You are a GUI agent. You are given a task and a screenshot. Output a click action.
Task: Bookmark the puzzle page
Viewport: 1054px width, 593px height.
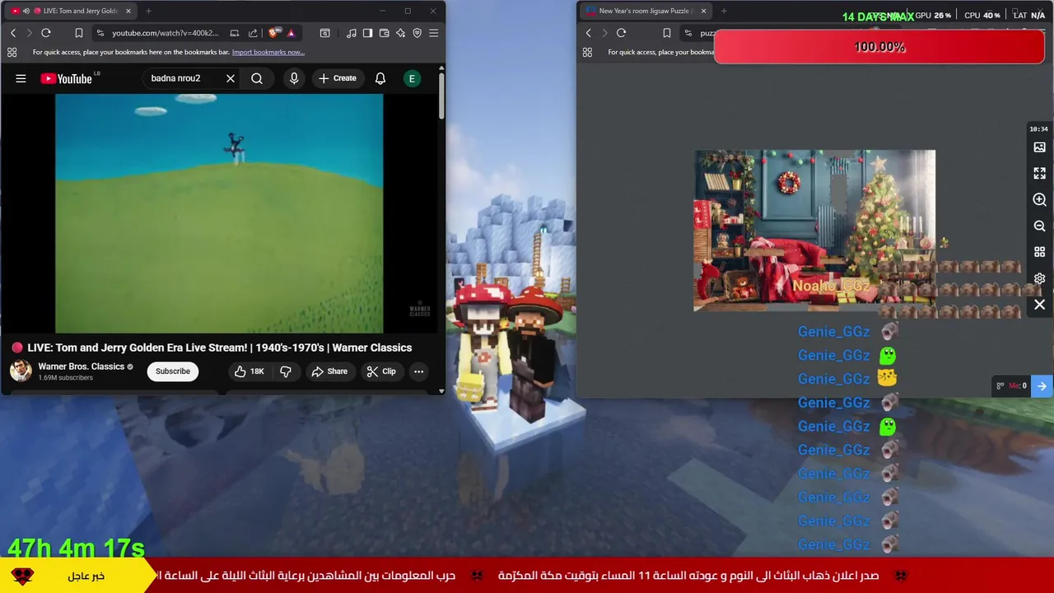pos(667,33)
